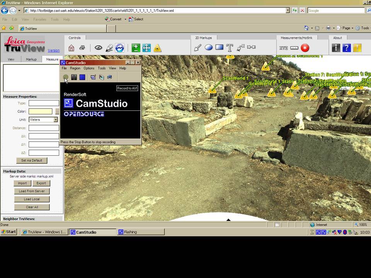Viewport: 371px width, 278px height.
Task: Click the Load From Server button
Action: point(32,191)
